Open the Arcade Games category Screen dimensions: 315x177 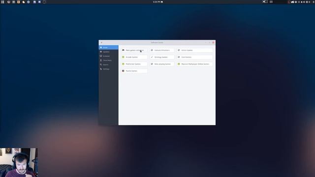point(134,57)
